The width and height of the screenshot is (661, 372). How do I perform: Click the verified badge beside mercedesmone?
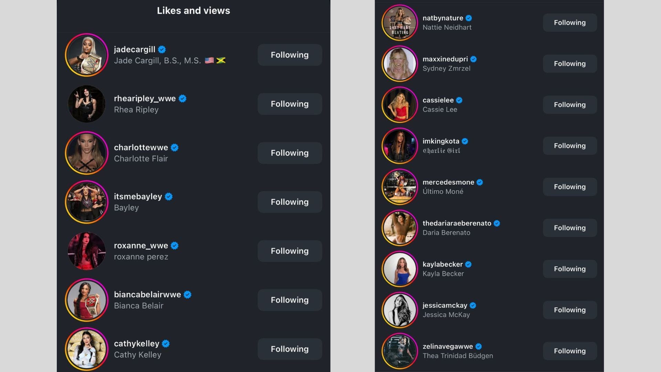pyautogui.click(x=480, y=183)
